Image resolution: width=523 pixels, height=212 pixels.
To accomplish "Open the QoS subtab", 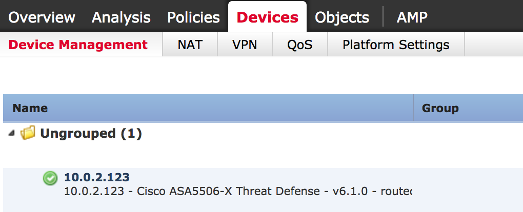I will pos(300,45).
